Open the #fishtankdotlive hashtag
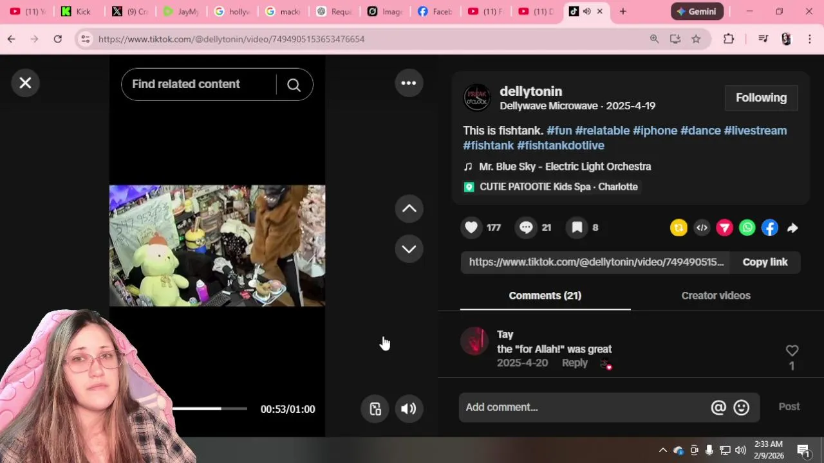The height and width of the screenshot is (463, 824). (561, 145)
